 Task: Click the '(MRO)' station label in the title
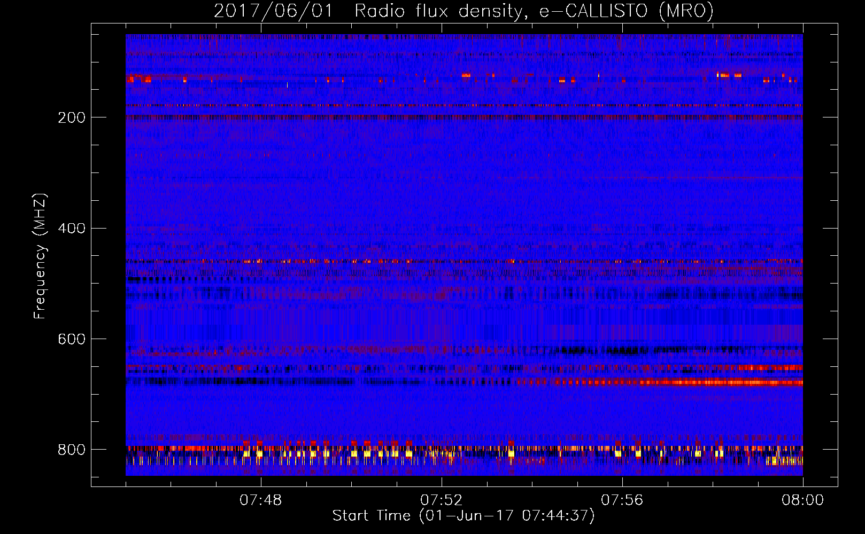[686, 11]
